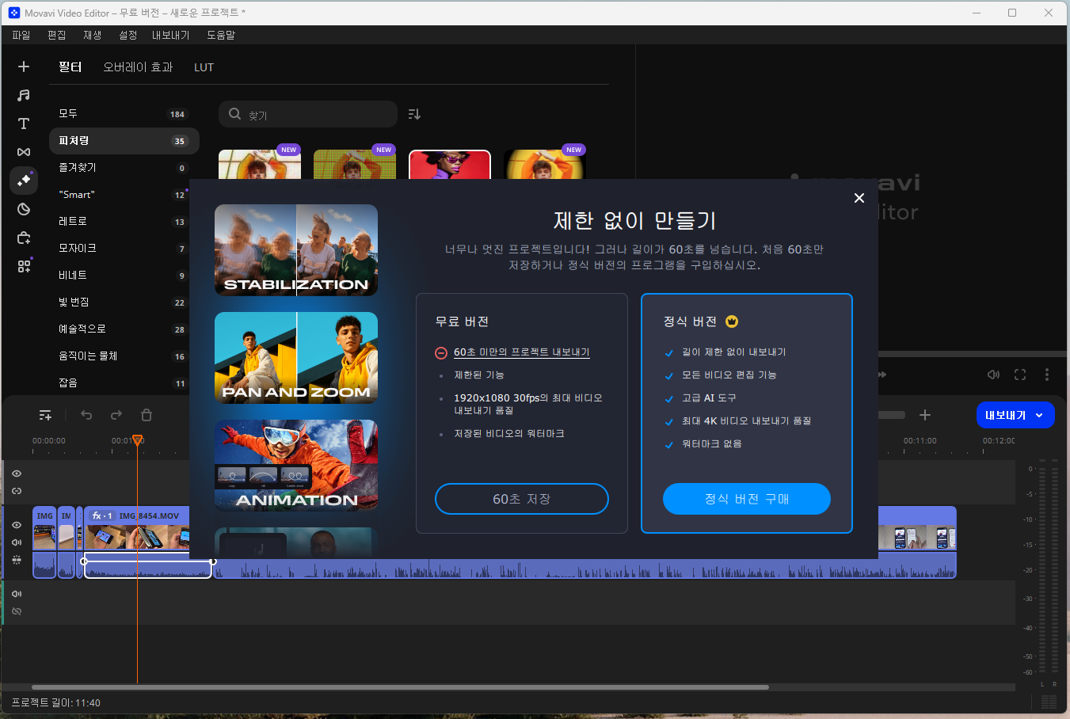The width and height of the screenshot is (1070, 719).
Task: Toggle overlay track link icon
Action: [x=17, y=491]
